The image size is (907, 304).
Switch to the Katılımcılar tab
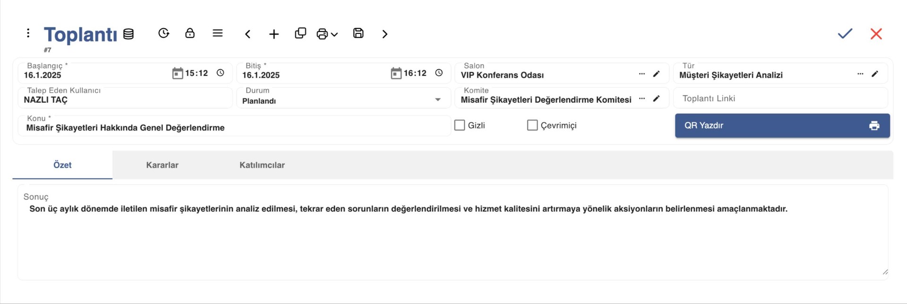pos(262,165)
